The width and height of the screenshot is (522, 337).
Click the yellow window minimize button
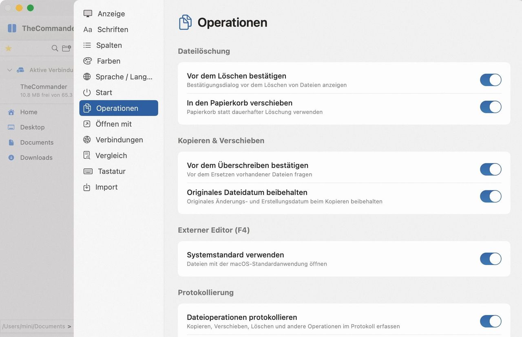point(19,8)
